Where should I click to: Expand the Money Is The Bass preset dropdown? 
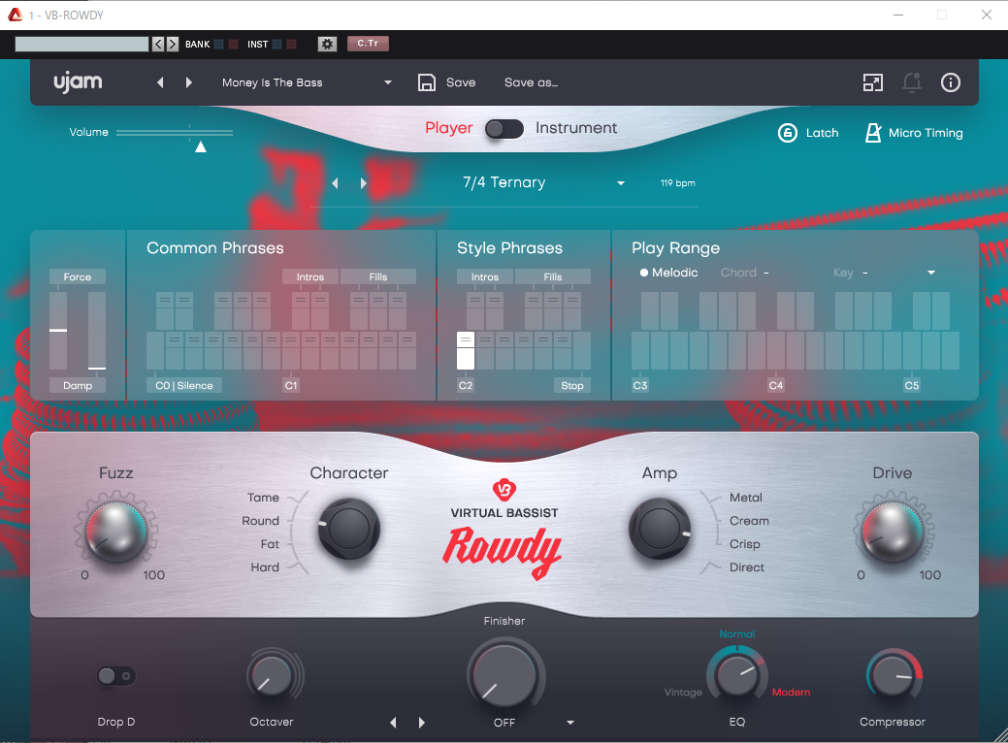[388, 82]
